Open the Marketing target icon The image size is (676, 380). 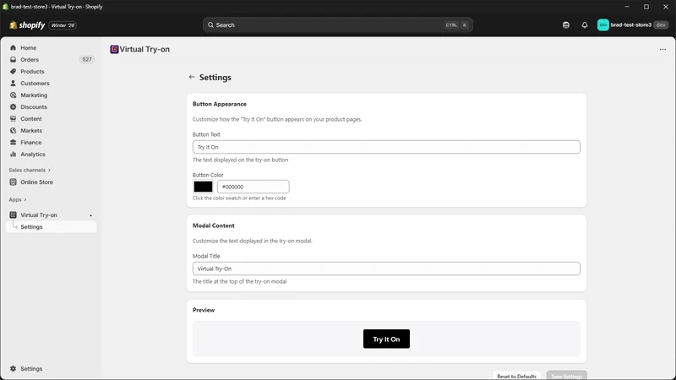(13, 95)
